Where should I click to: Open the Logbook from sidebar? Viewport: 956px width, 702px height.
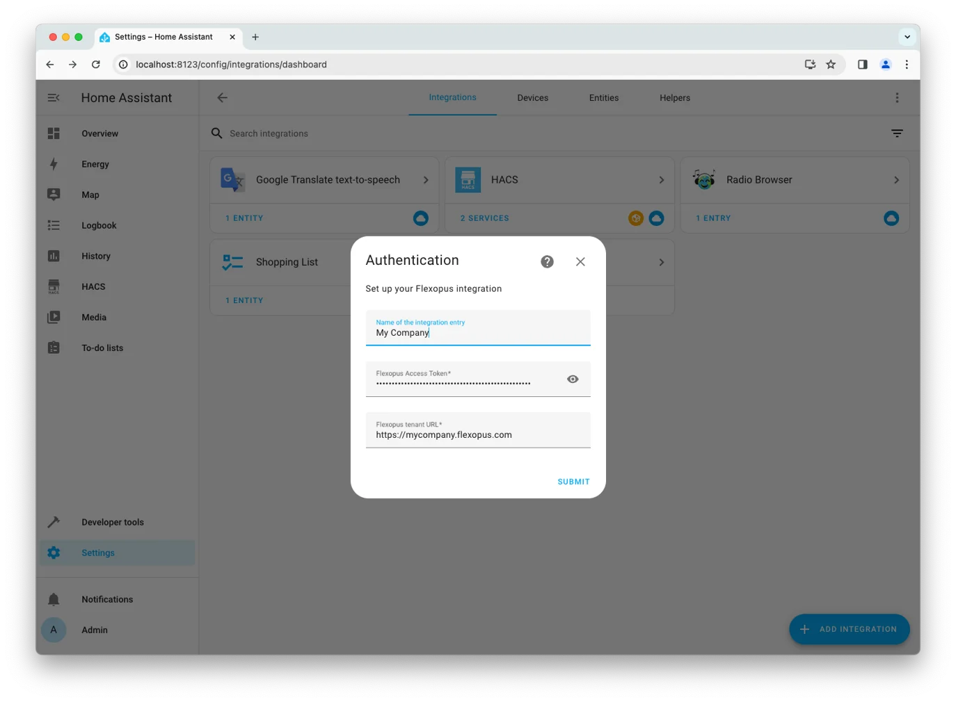pos(99,225)
